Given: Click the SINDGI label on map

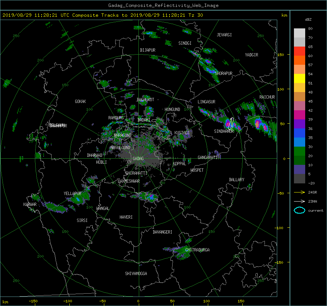Looking at the screenshot, I should [185, 43].
